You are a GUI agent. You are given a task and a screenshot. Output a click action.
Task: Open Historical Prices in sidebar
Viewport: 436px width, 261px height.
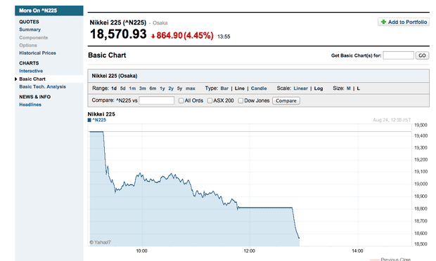37,53
